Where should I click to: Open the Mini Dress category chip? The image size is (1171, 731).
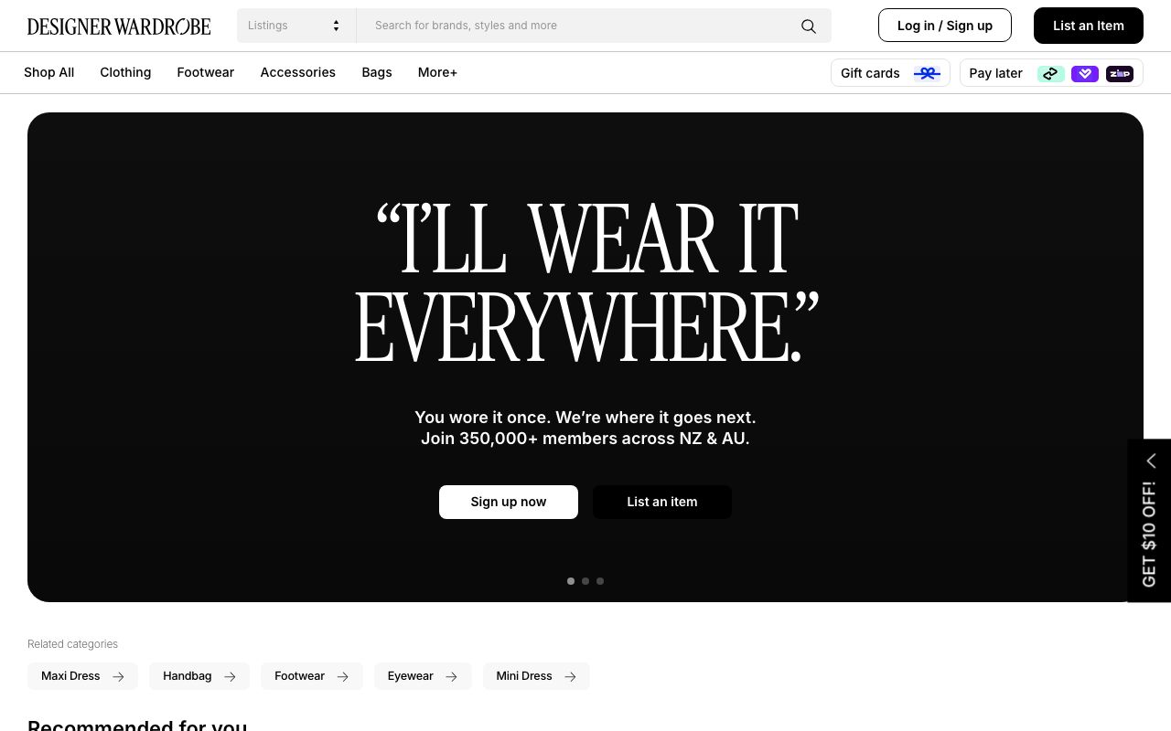tap(536, 676)
